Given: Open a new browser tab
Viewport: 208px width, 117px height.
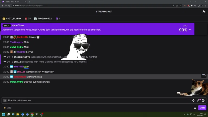Looking at the screenshot, I should (29, 2).
